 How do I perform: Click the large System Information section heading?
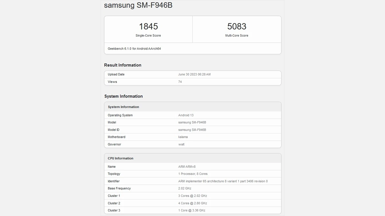123,96
